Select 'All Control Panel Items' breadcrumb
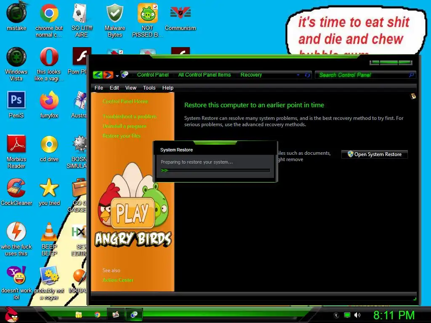Image resolution: width=431 pixels, height=323 pixels. tap(205, 75)
